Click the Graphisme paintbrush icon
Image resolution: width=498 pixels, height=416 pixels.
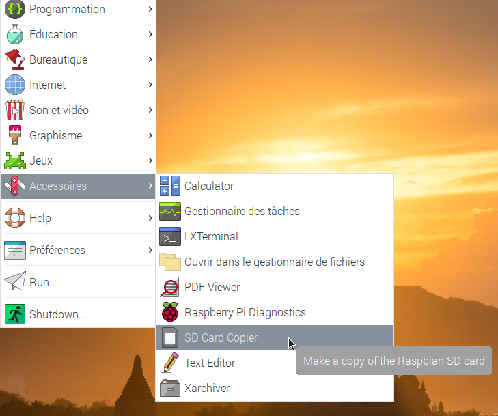(x=14, y=135)
